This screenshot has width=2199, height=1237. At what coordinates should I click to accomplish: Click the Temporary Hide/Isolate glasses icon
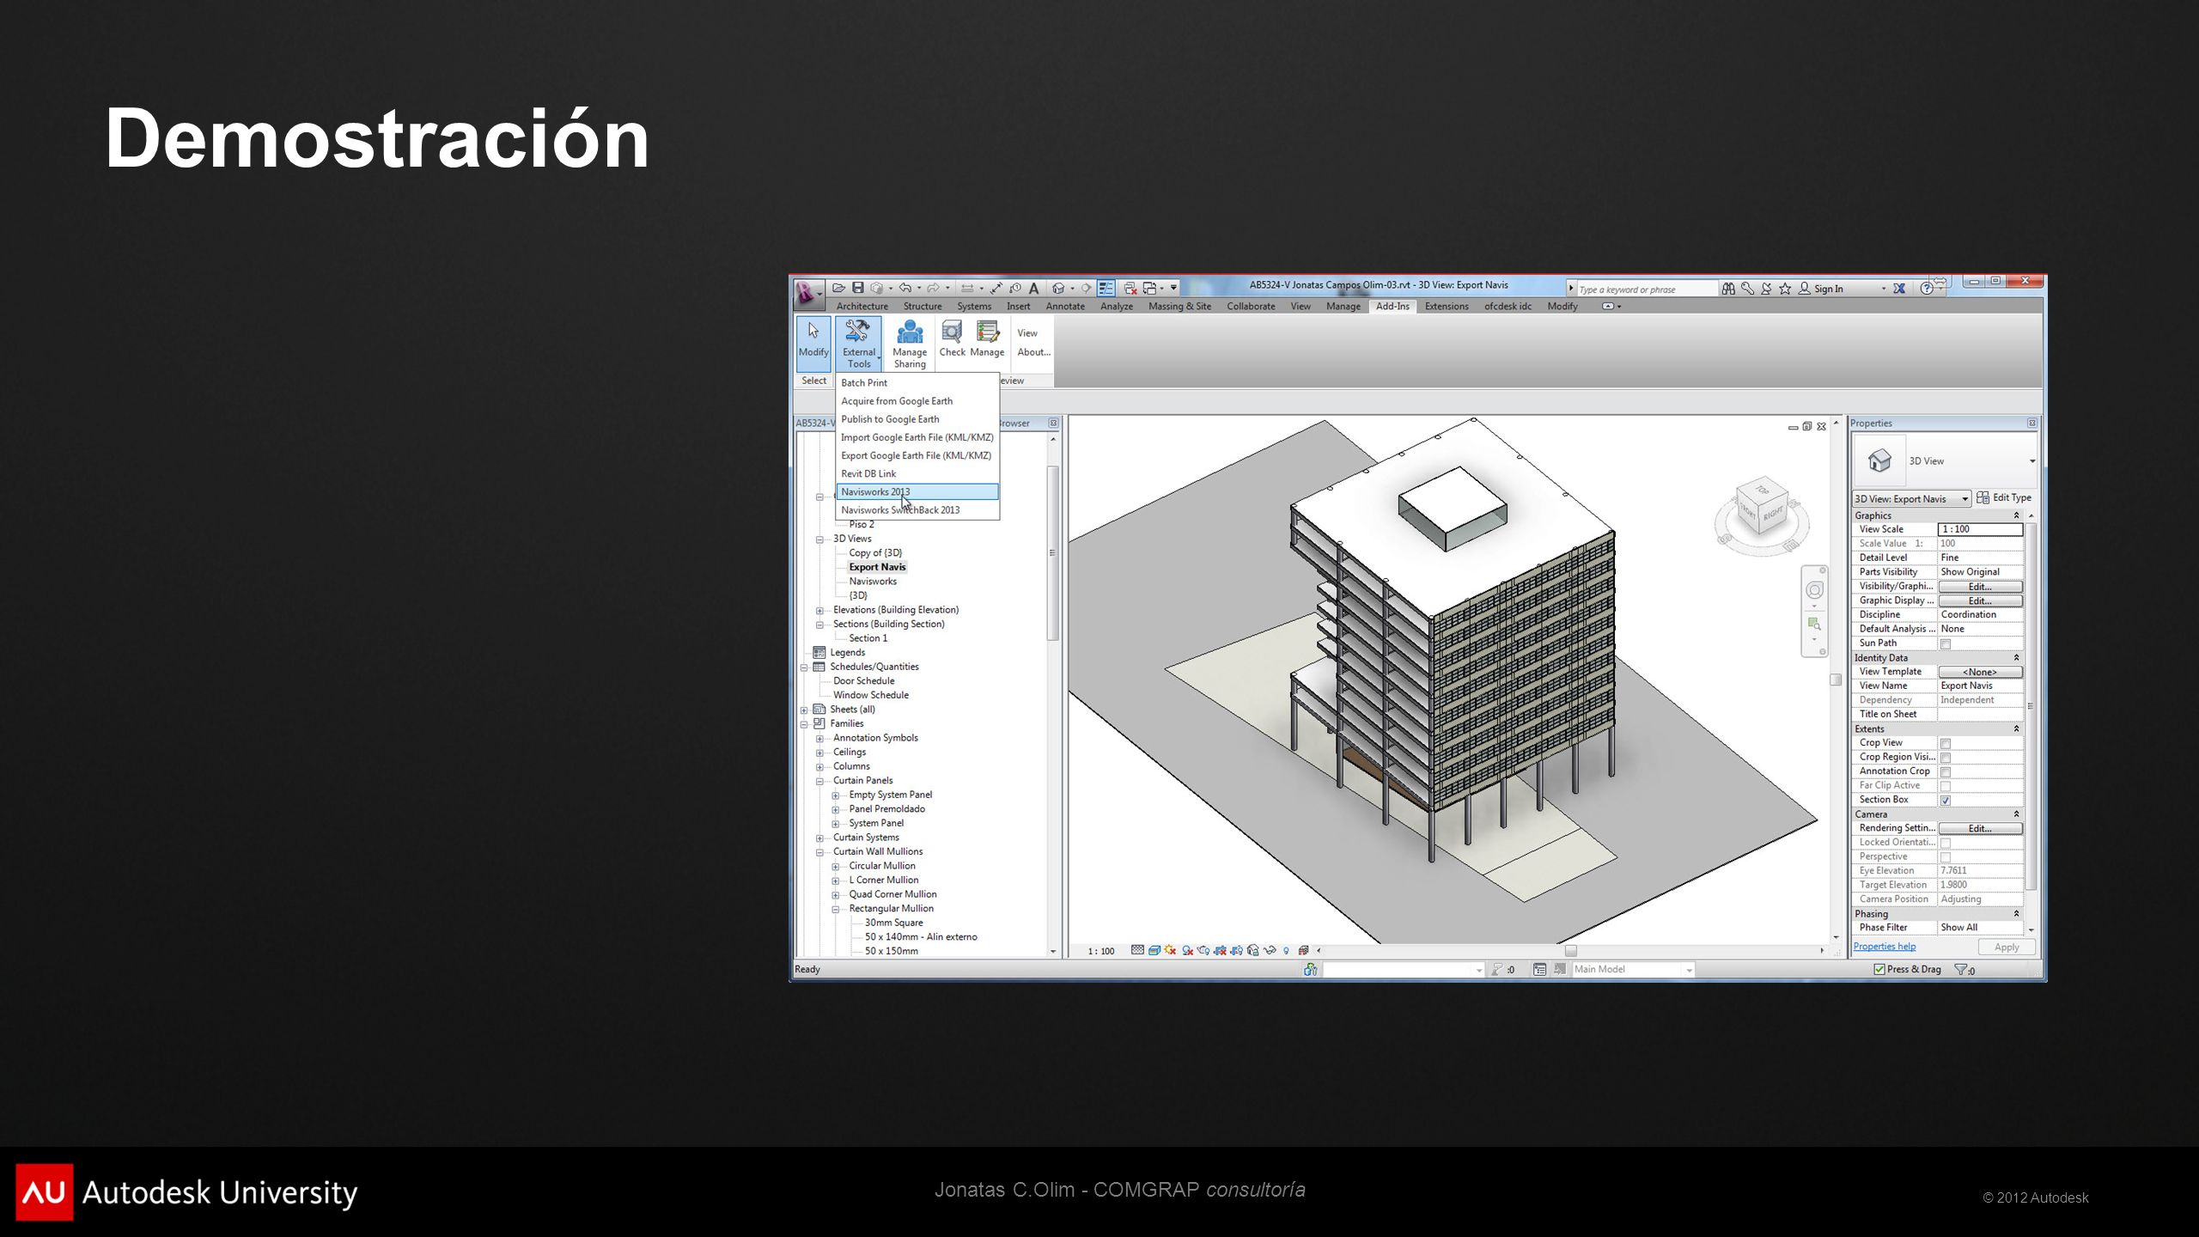[x=1270, y=950]
